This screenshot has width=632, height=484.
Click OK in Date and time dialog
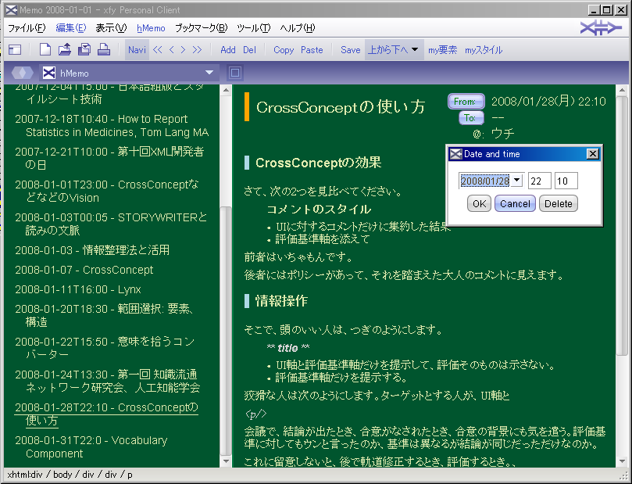pyautogui.click(x=479, y=203)
